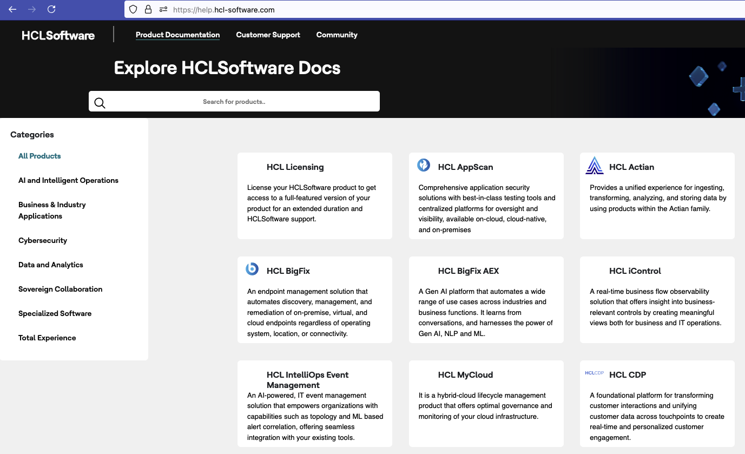
Task: Click the HCL CDP logo icon
Action: pyautogui.click(x=595, y=373)
